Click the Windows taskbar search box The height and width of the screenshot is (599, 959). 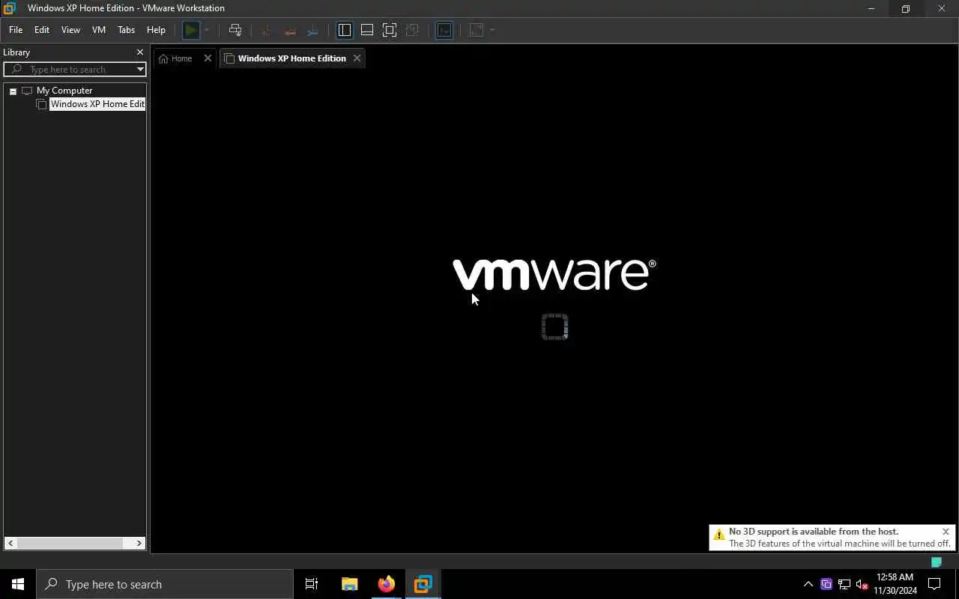tap(165, 584)
